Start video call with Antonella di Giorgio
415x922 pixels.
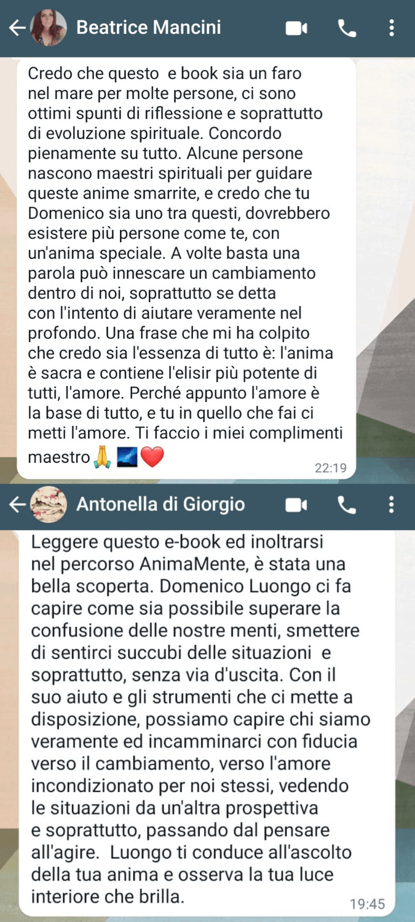click(296, 505)
